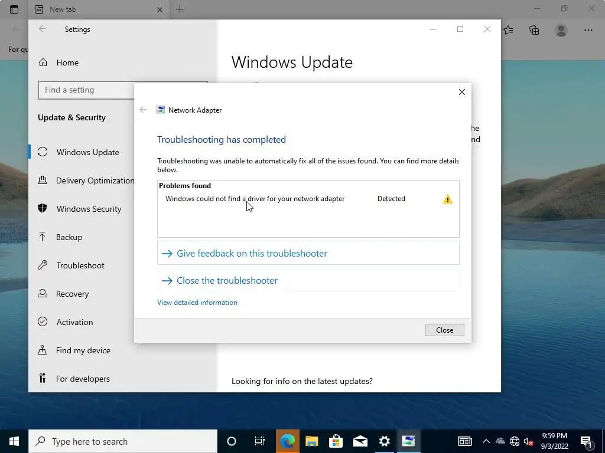The height and width of the screenshot is (453, 605).
Task: Open the network globe tray icon
Action: [x=515, y=441]
